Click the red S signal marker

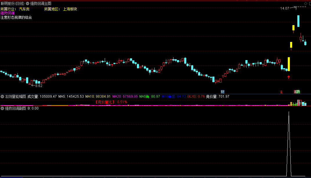click(281, 92)
